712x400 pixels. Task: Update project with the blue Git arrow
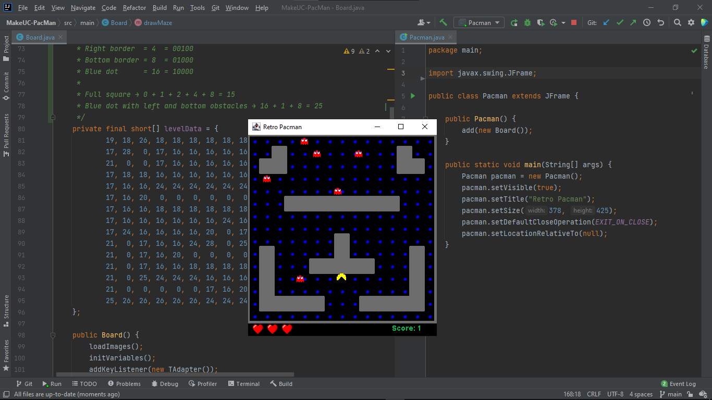tap(606, 22)
